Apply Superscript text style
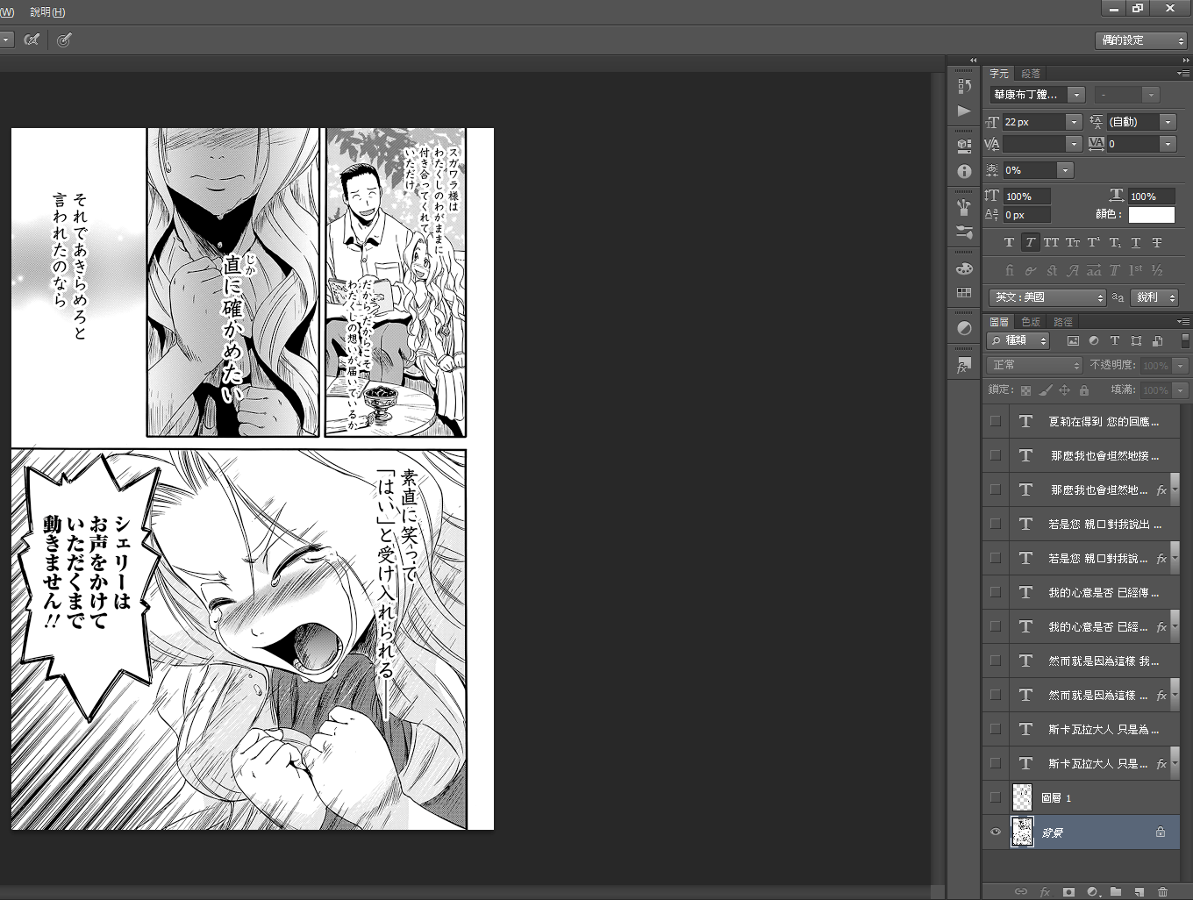The height and width of the screenshot is (900, 1193). coord(1093,242)
